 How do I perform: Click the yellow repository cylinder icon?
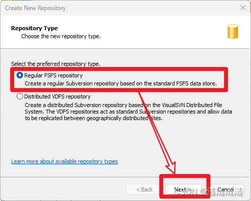click(233, 32)
